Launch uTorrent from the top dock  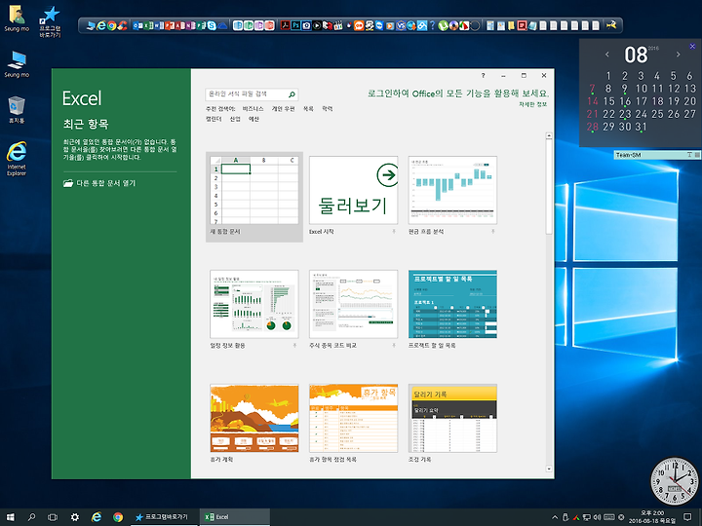point(443,25)
